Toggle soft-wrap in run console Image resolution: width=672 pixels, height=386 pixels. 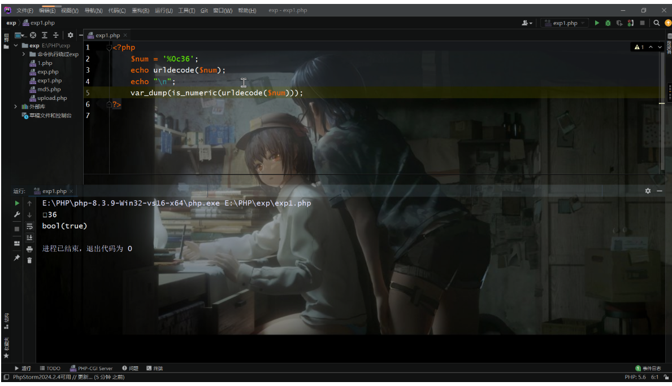[x=29, y=226]
